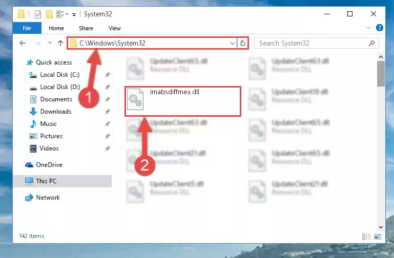394x258 pixels.
Task: Click the scrollbar up arrow
Action: pos(381,57)
